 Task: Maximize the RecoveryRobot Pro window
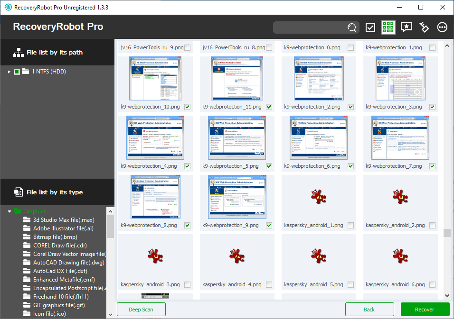(421, 7)
